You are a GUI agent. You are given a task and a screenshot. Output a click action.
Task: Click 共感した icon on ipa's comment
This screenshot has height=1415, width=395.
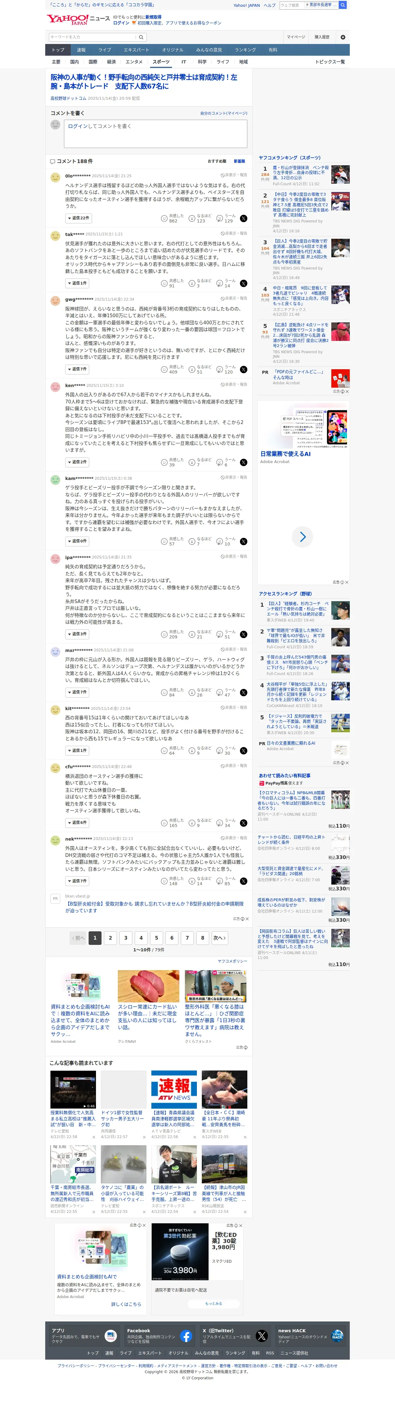tap(164, 634)
